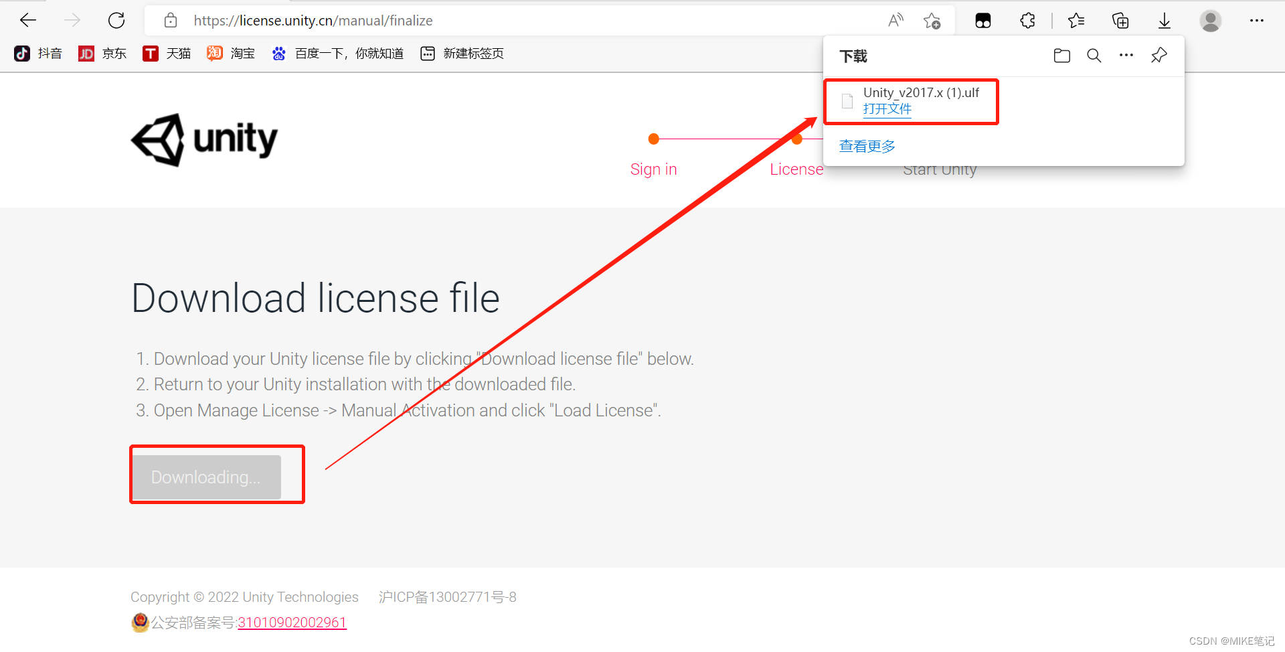Screen dimensions: 1285x652
Task: Click the Download license file heading
Action: (x=315, y=298)
